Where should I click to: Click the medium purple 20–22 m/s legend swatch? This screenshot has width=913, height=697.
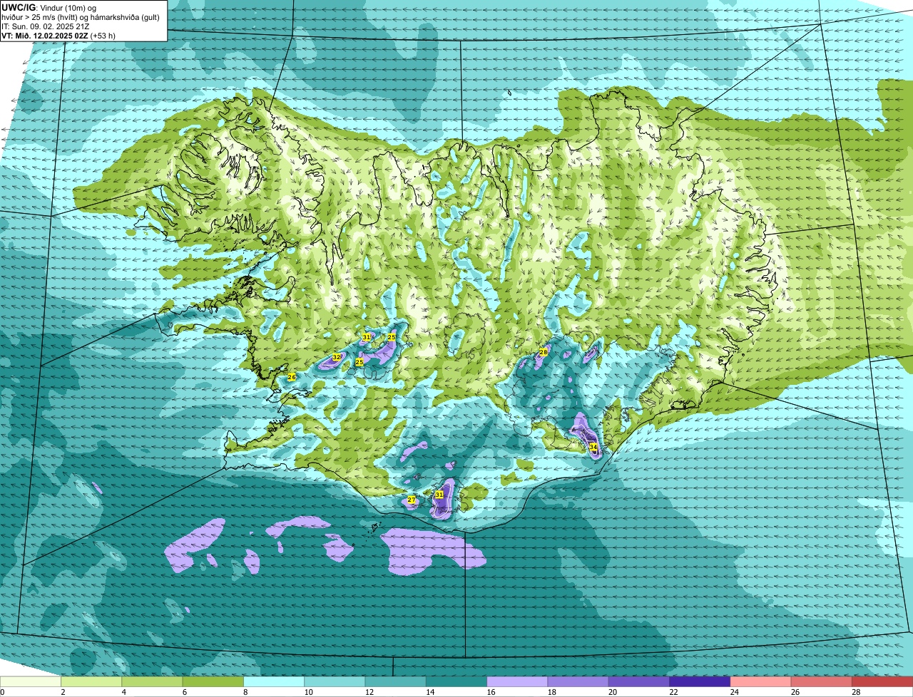[x=639, y=682]
